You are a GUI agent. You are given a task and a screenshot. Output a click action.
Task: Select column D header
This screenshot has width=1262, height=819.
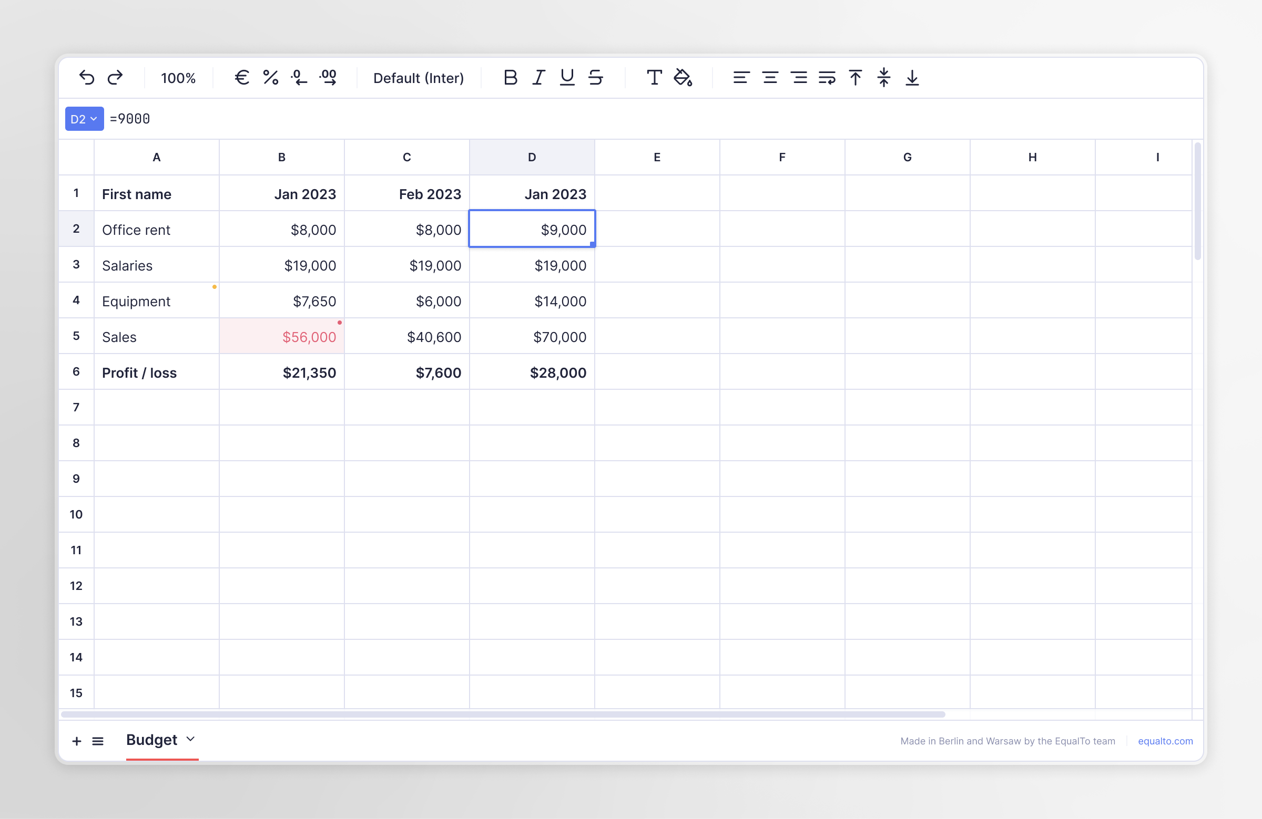[532, 157]
